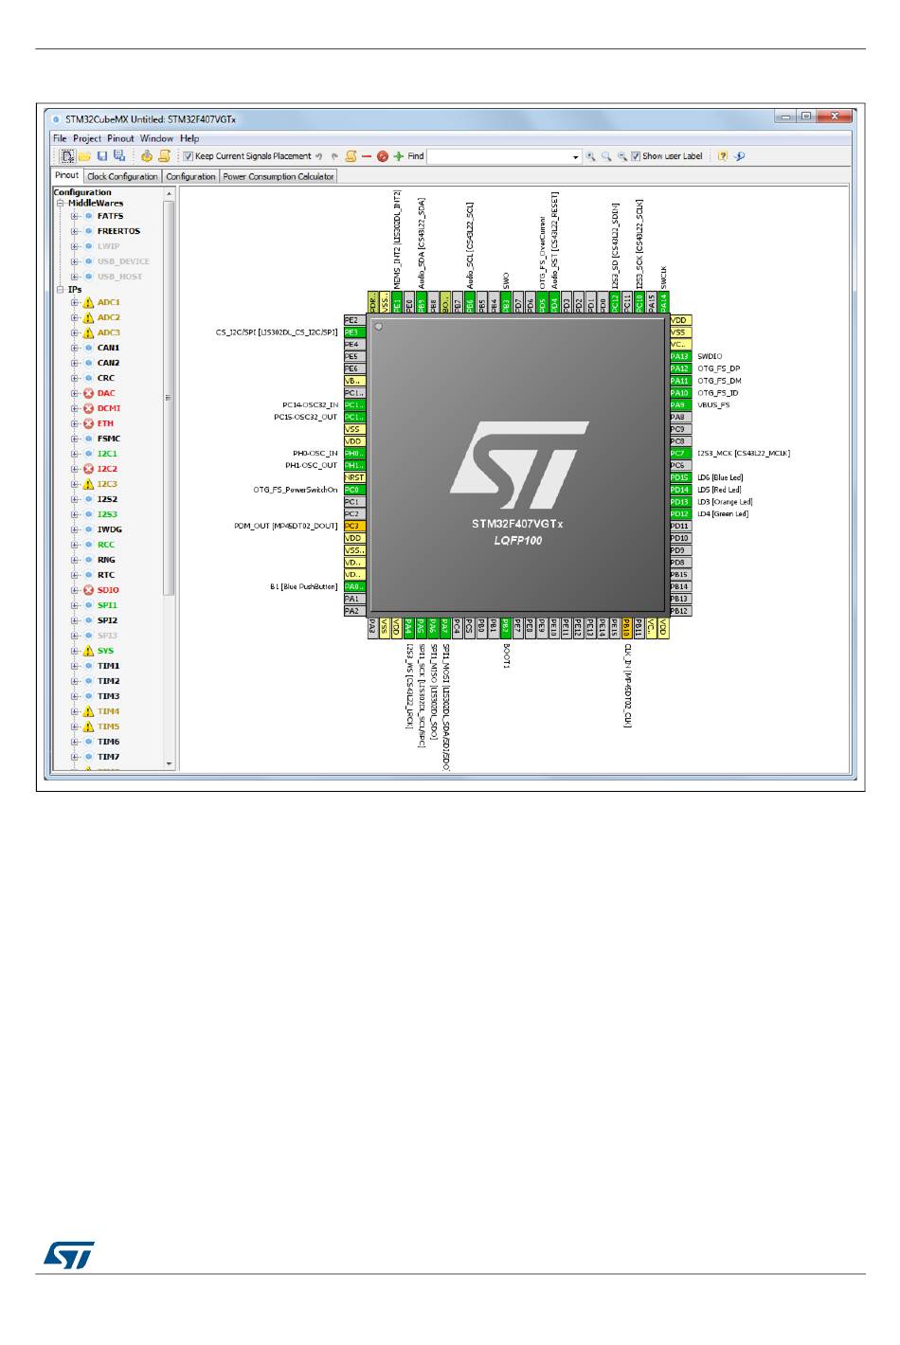Open the Pinout menu
This screenshot has width=900, height=1345.
point(120,138)
